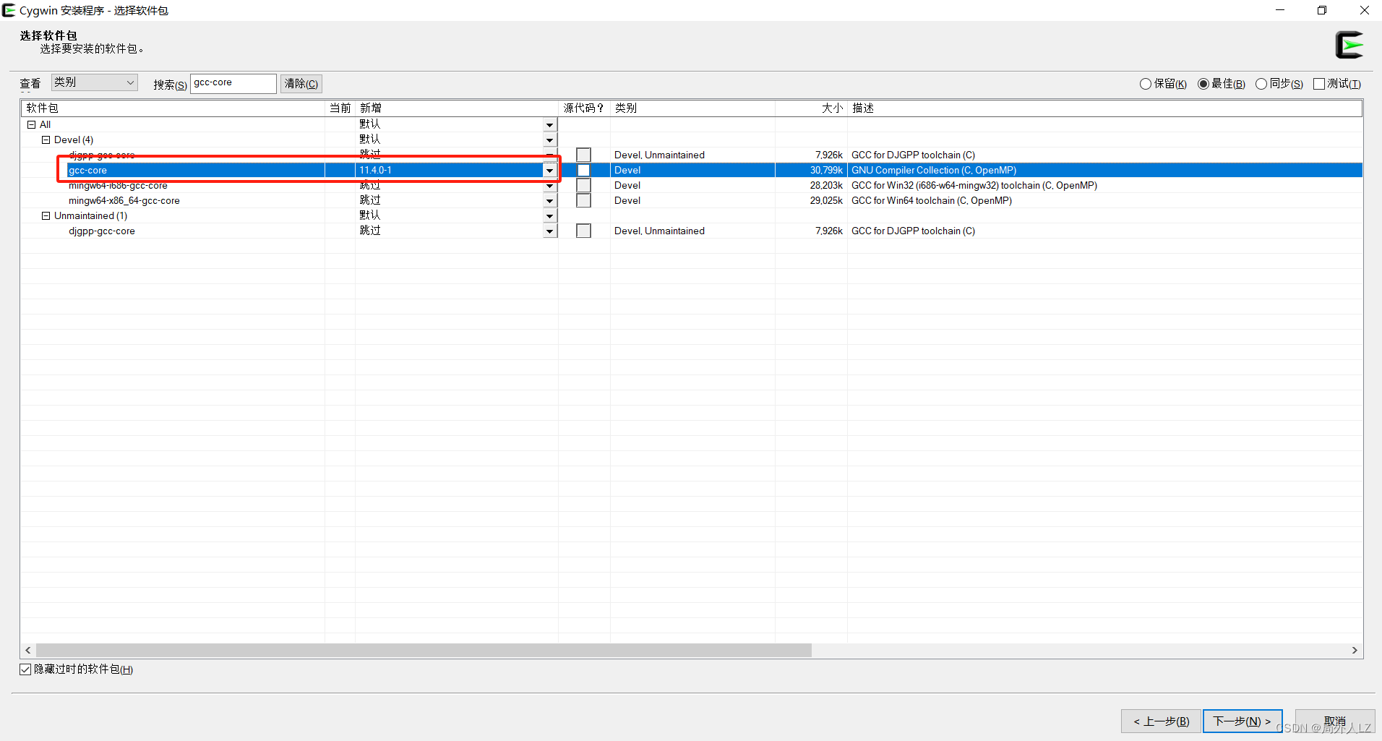Open version dropdown for mingw64-i686-gcc-core
The image size is (1382, 741).
(550, 186)
